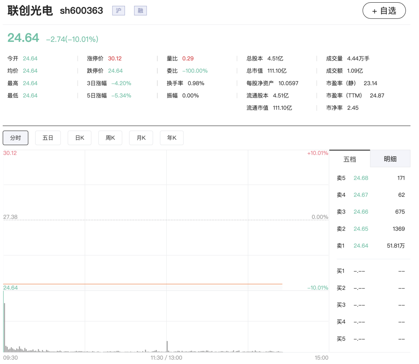Click the stock code sh600363
This screenshot has height=364, width=419.
(x=81, y=11)
